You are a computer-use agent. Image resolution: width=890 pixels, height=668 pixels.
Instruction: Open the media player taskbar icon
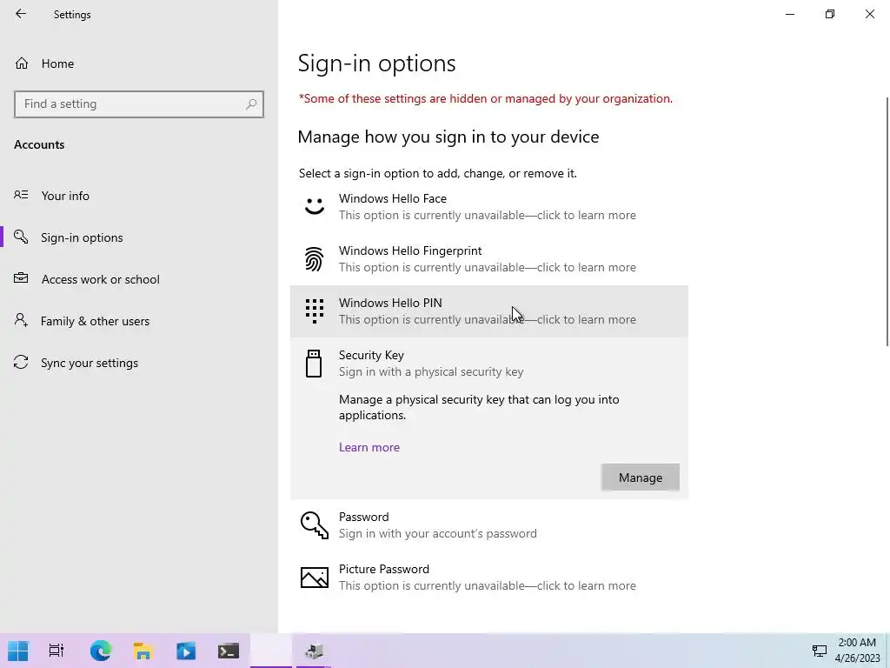pos(186,651)
